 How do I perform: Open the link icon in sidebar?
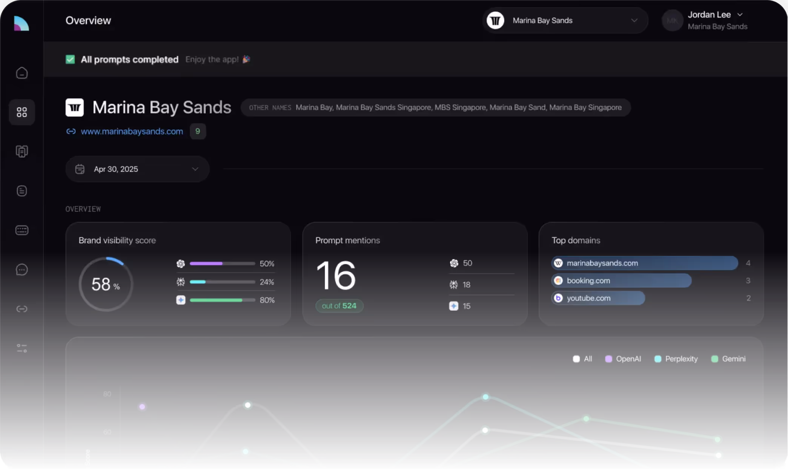[22, 309]
